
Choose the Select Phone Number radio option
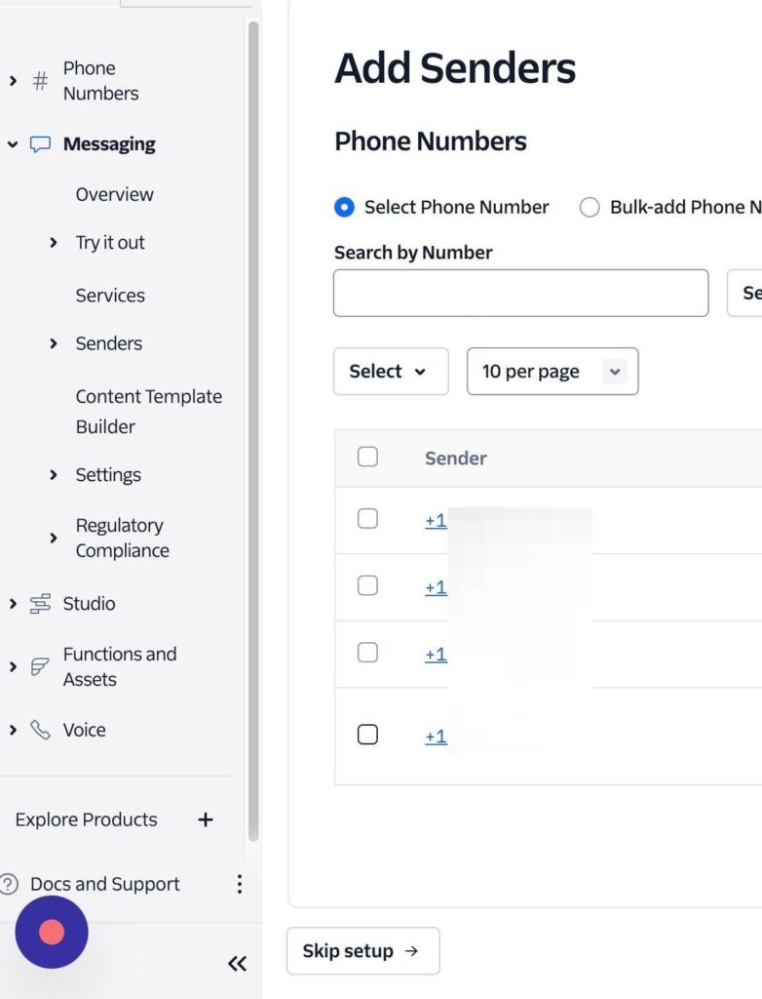click(x=344, y=207)
